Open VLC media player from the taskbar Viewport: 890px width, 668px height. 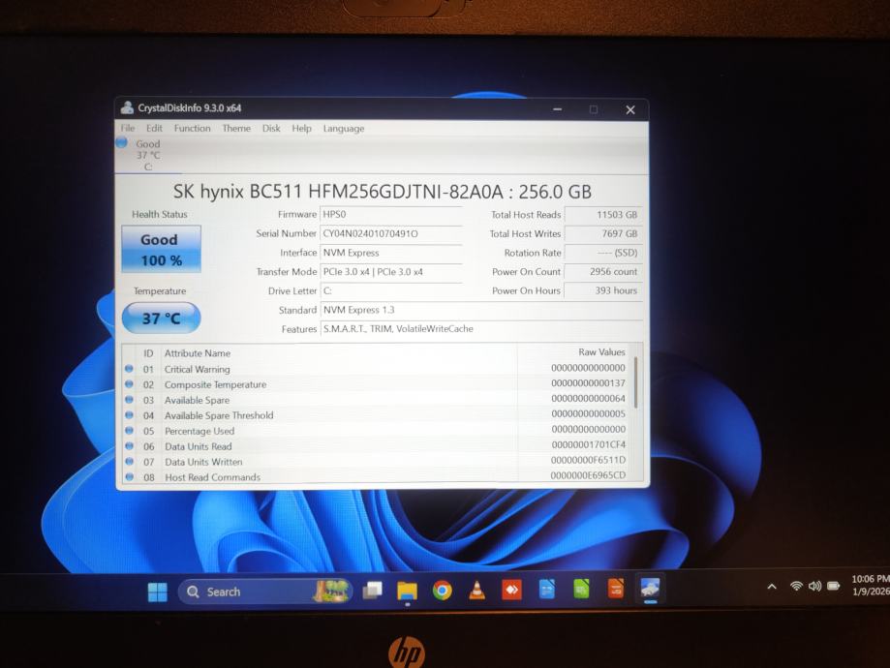pyautogui.click(x=476, y=591)
